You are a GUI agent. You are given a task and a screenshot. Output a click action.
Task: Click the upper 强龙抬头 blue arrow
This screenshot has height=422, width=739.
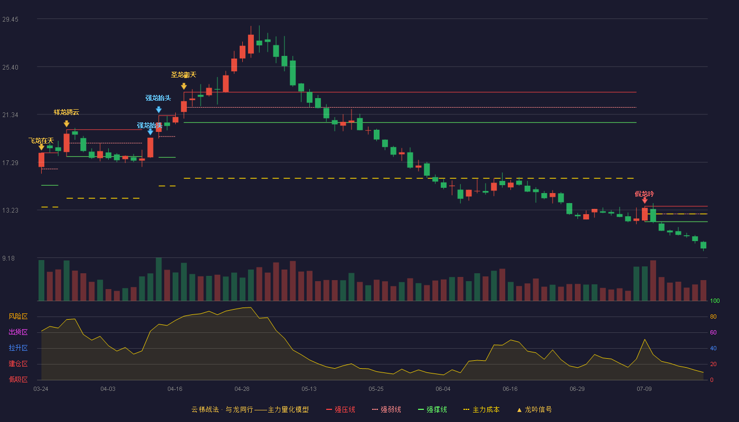pyautogui.click(x=158, y=110)
